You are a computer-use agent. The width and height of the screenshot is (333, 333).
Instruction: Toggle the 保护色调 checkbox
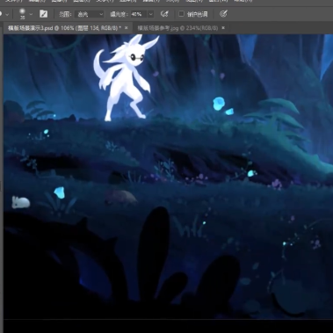[181, 14]
